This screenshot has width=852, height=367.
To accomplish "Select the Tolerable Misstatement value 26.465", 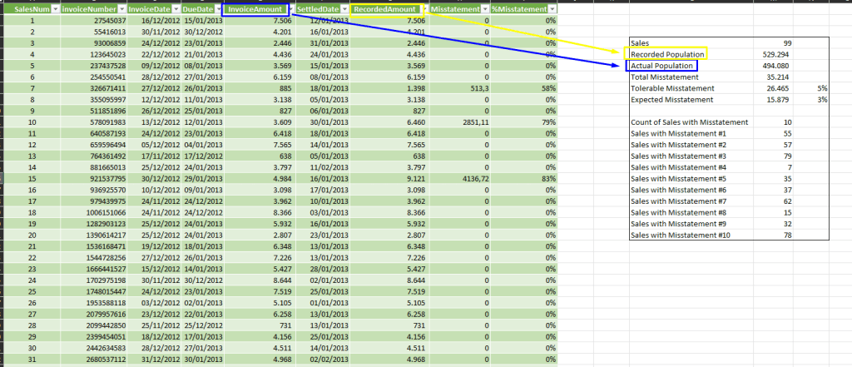I will click(x=774, y=88).
